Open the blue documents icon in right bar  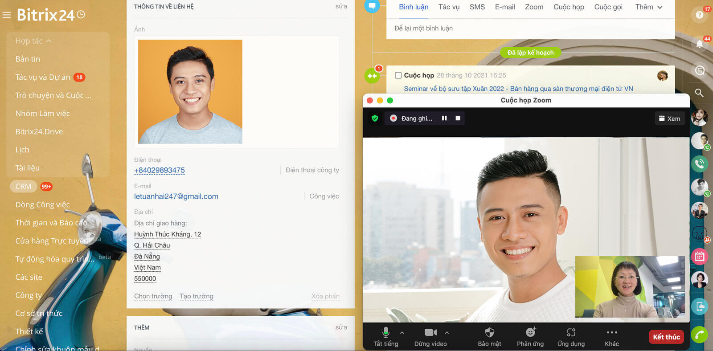[x=700, y=306]
